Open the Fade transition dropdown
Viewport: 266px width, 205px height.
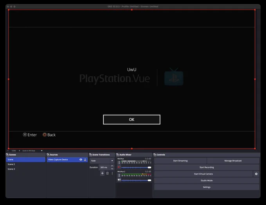pos(102,161)
